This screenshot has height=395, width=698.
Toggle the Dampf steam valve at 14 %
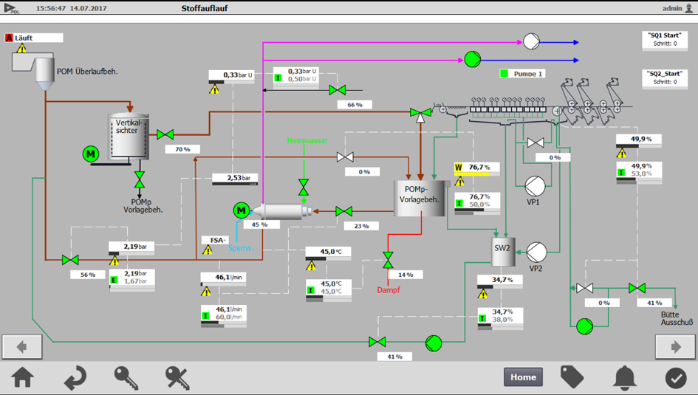click(x=388, y=260)
